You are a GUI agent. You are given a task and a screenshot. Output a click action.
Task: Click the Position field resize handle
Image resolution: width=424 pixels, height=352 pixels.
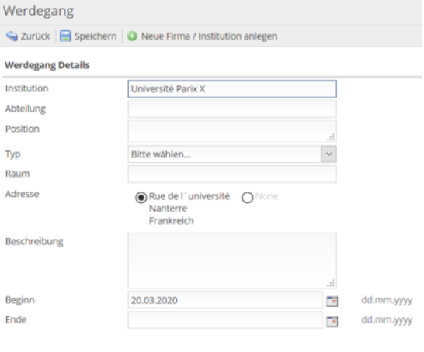point(331,137)
